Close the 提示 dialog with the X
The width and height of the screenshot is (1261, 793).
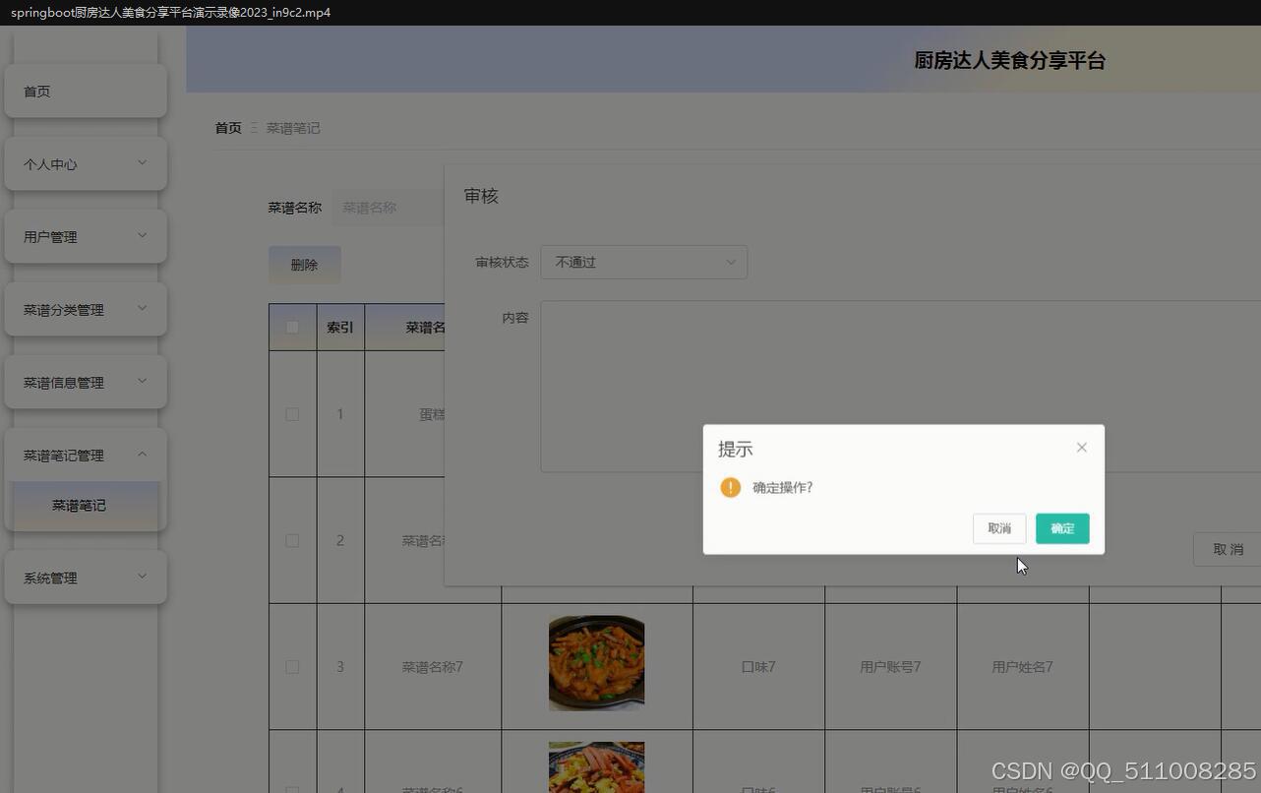(x=1081, y=447)
